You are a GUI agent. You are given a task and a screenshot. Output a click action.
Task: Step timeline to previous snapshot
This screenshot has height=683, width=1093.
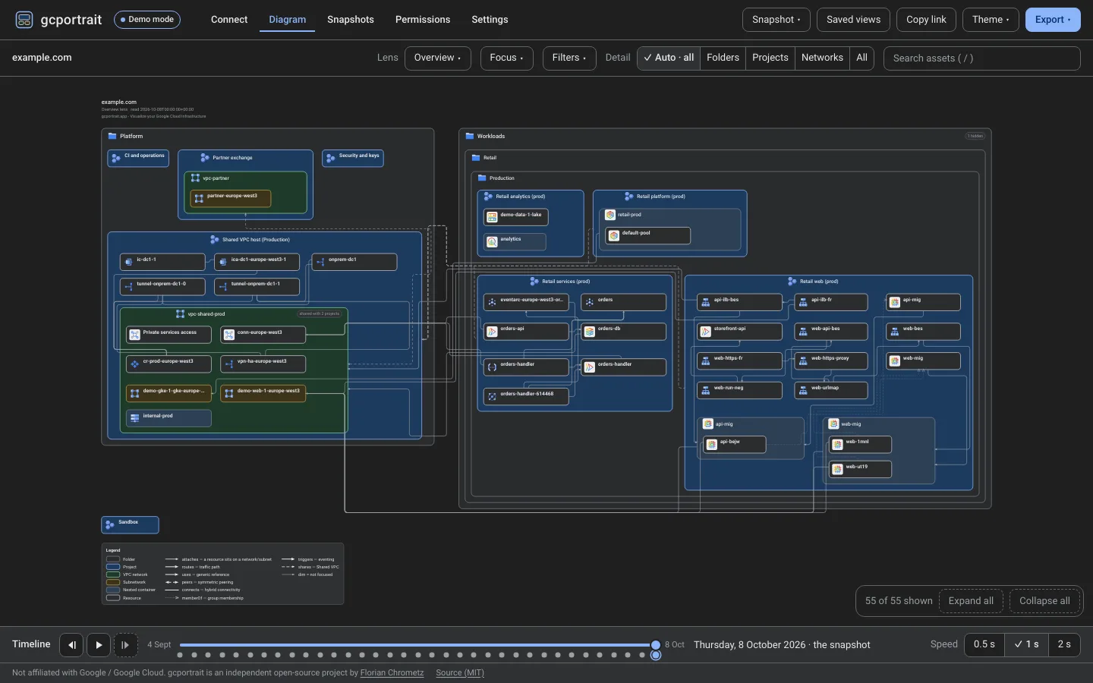(71, 645)
